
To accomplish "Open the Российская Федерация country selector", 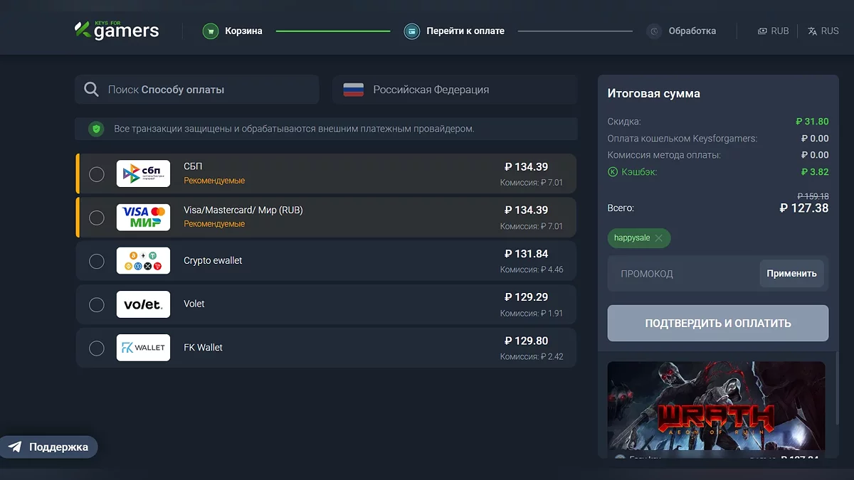I will click(x=454, y=90).
